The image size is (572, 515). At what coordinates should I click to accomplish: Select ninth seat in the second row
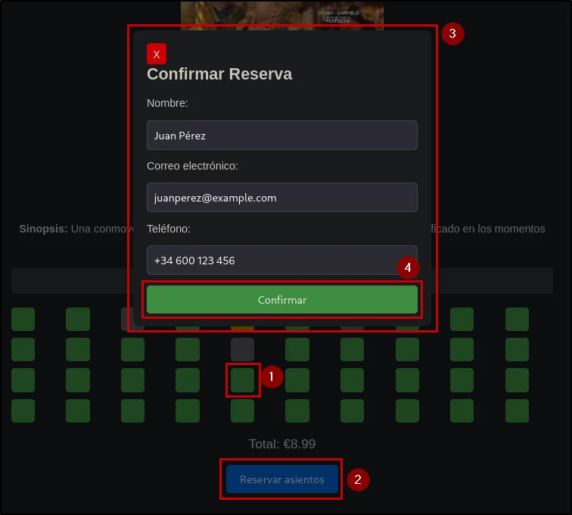pos(462,350)
